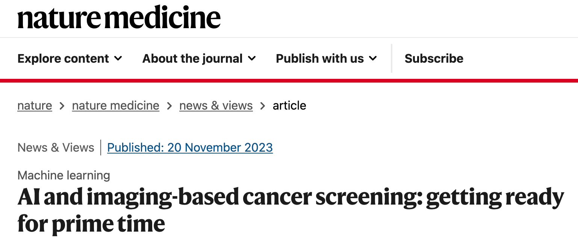This screenshot has width=578, height=247.
Task: Expand the chevron beside Publish with us
Action: click(373, 59)
